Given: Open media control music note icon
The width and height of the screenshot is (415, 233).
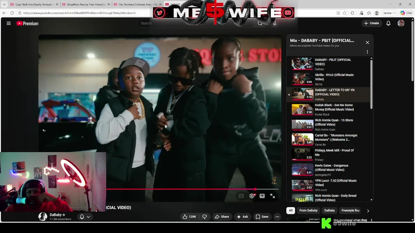Looking at the screenshot, I should click(x=362, y=13).
